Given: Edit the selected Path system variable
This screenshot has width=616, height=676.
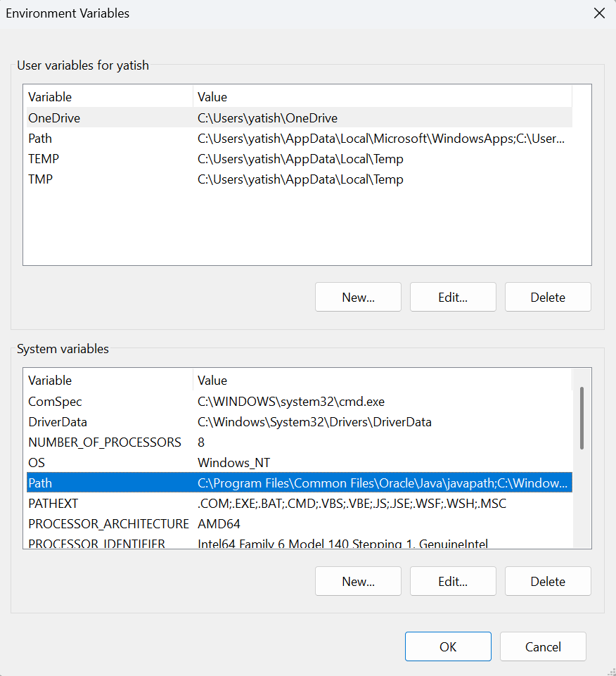Looking at the screenshot, I should [452, 580].
